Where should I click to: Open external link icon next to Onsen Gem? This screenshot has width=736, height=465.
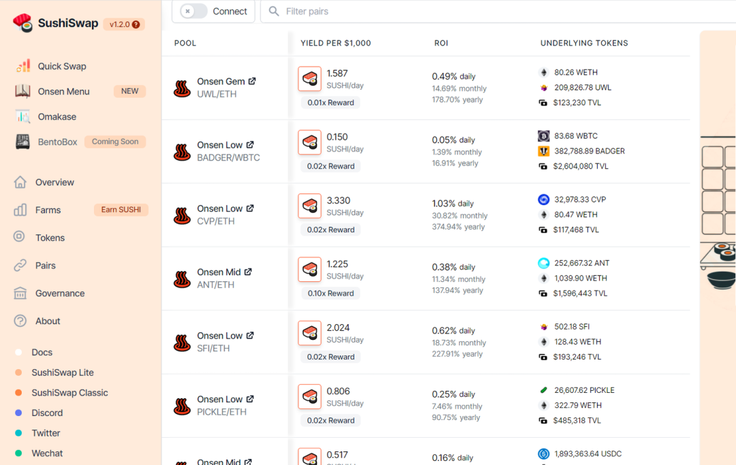pyautogui.click(x=252, y=81)
